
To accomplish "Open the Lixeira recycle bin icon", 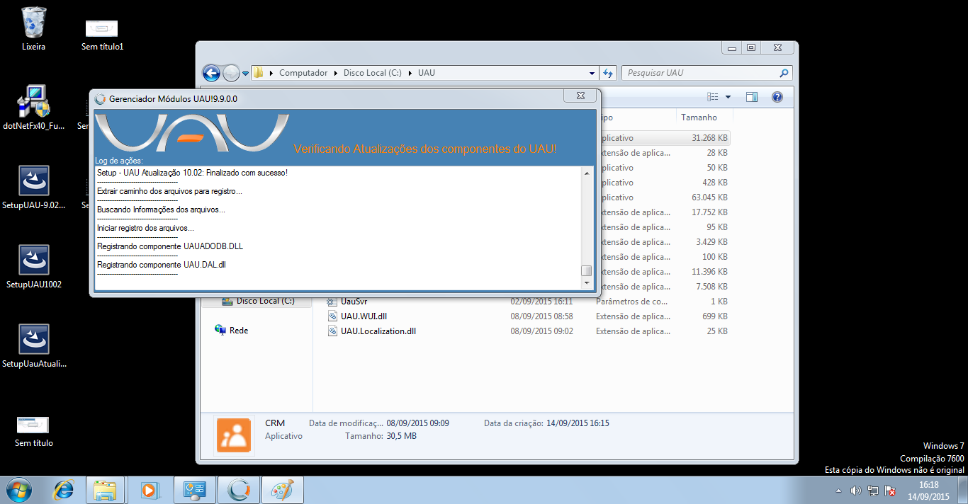I will [x=33, y=23].
